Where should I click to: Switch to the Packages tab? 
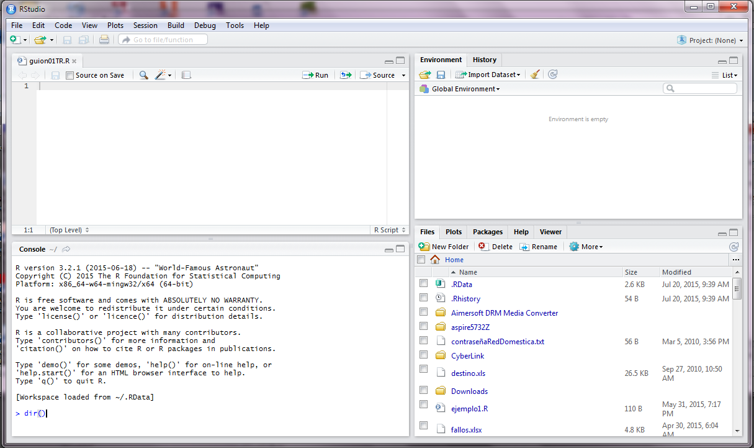click(x=488, y=232)
